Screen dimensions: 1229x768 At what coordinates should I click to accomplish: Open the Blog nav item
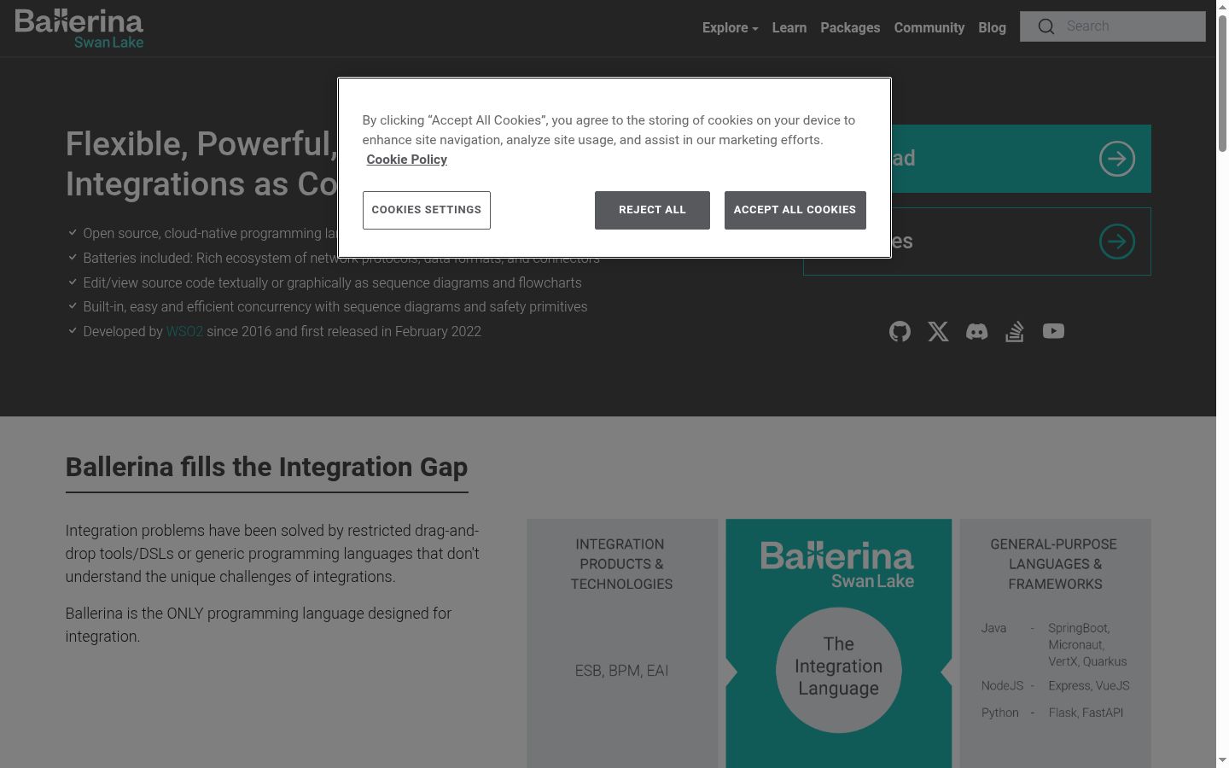[992, 27]
